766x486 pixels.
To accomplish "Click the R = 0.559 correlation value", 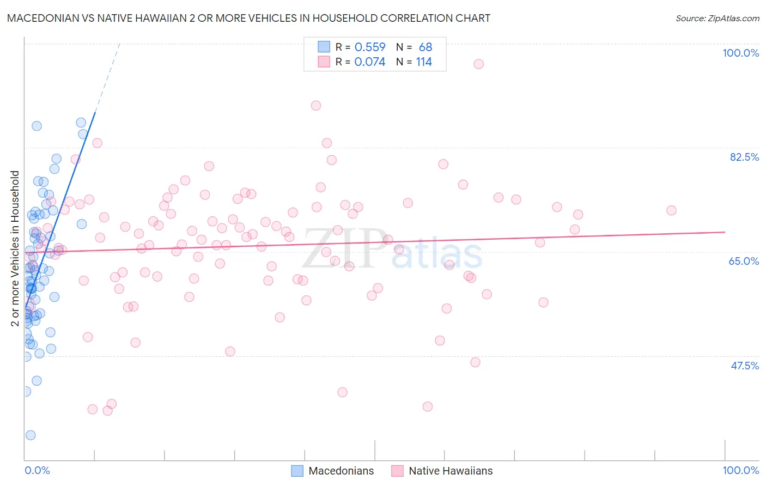I will tap(360, 47).
